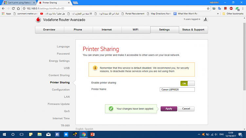Open the Map Directions bookmark
Image resolution: width=246 pixels, height=138 pixels.
coord(159,14)
